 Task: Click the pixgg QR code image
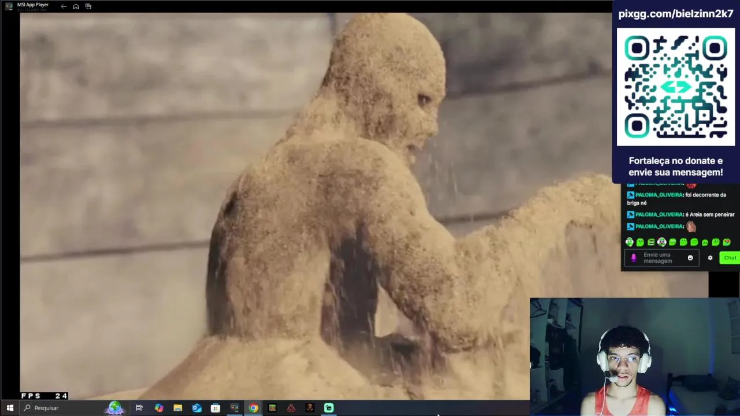click(x=676, y=87)
